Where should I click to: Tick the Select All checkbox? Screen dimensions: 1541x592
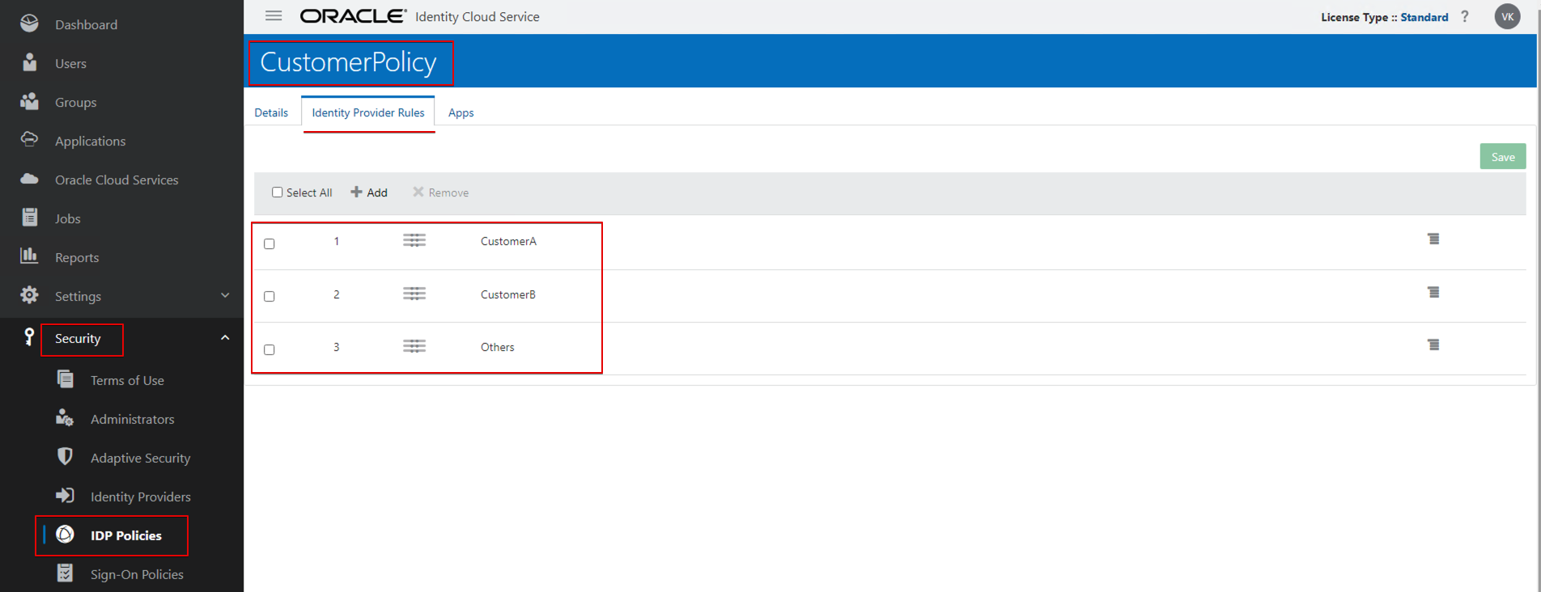[277, 192]
